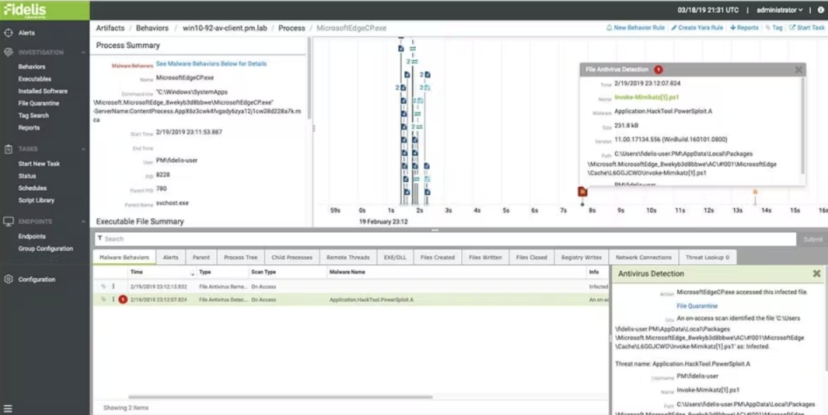
Task: Switch to the Malware Behaviors tab
Action: click(124, 258)
